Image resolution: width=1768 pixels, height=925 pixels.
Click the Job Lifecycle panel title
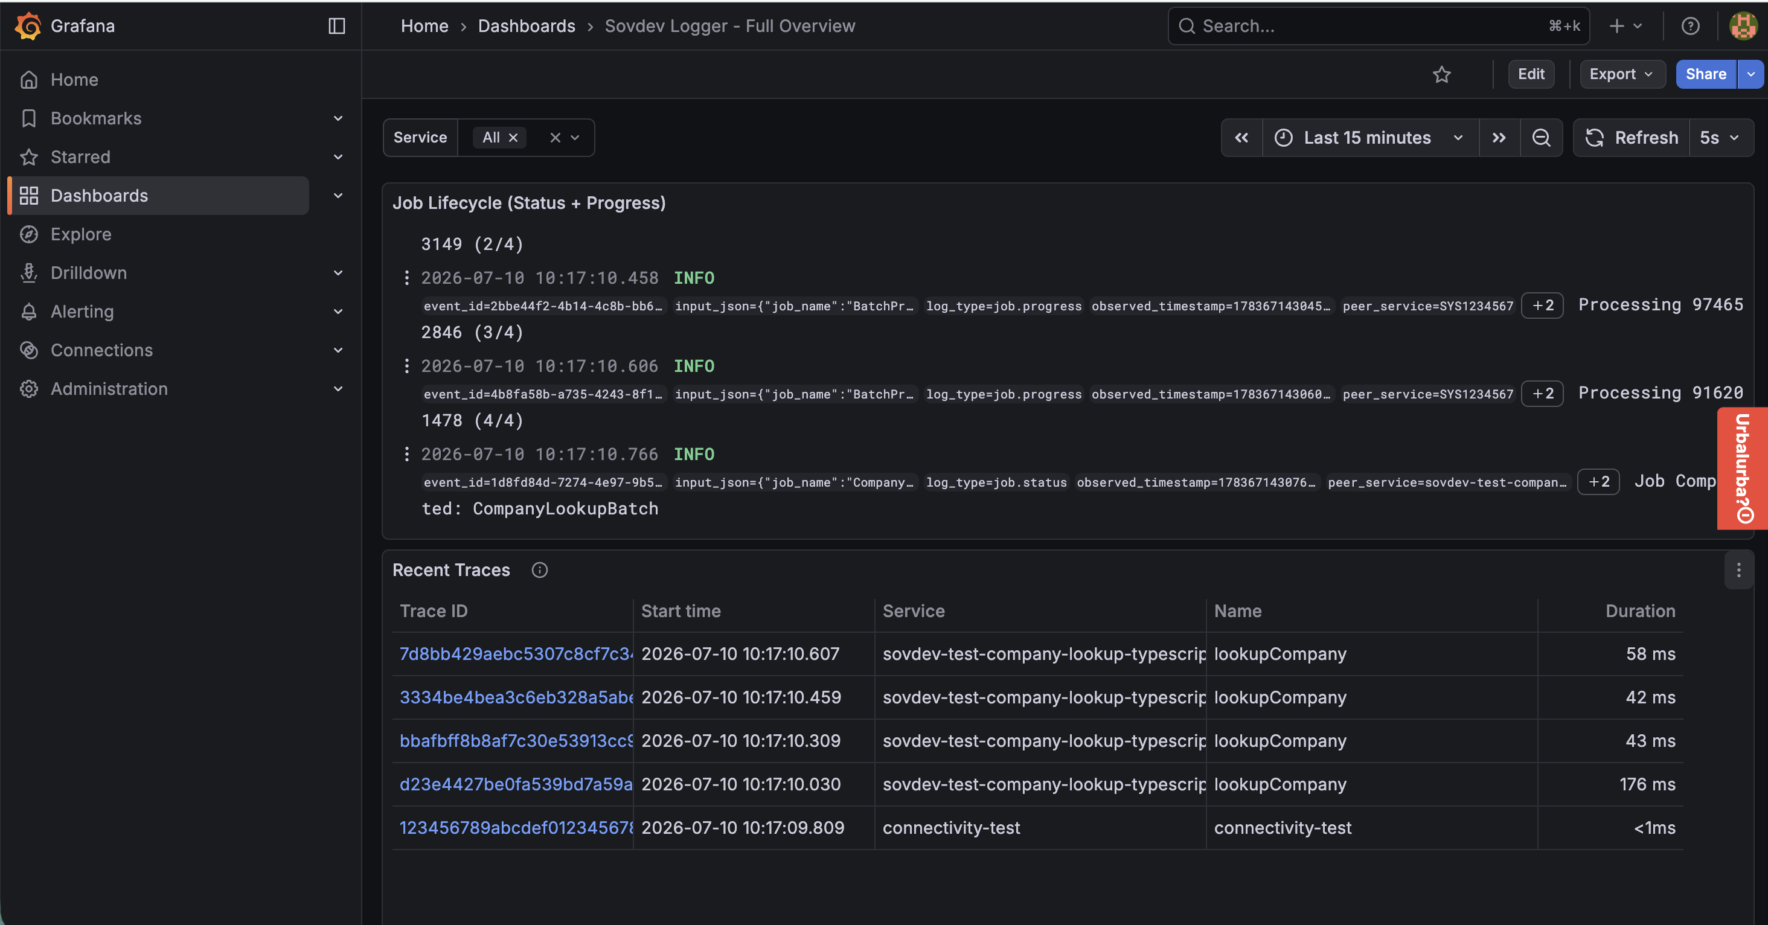(528, 203)
